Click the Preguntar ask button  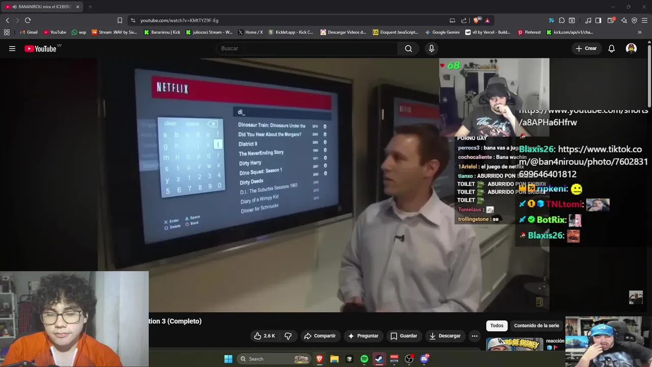363,336
